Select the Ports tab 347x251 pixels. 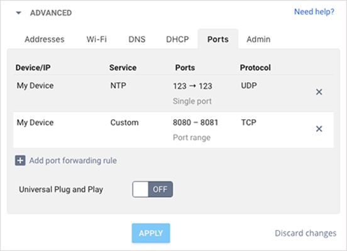tap(218, 39)
